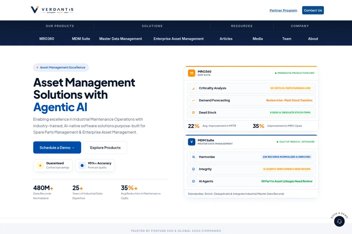Click the Verdantis logo
The width and height of the screenshot is (352, 234).
(52, 10)
